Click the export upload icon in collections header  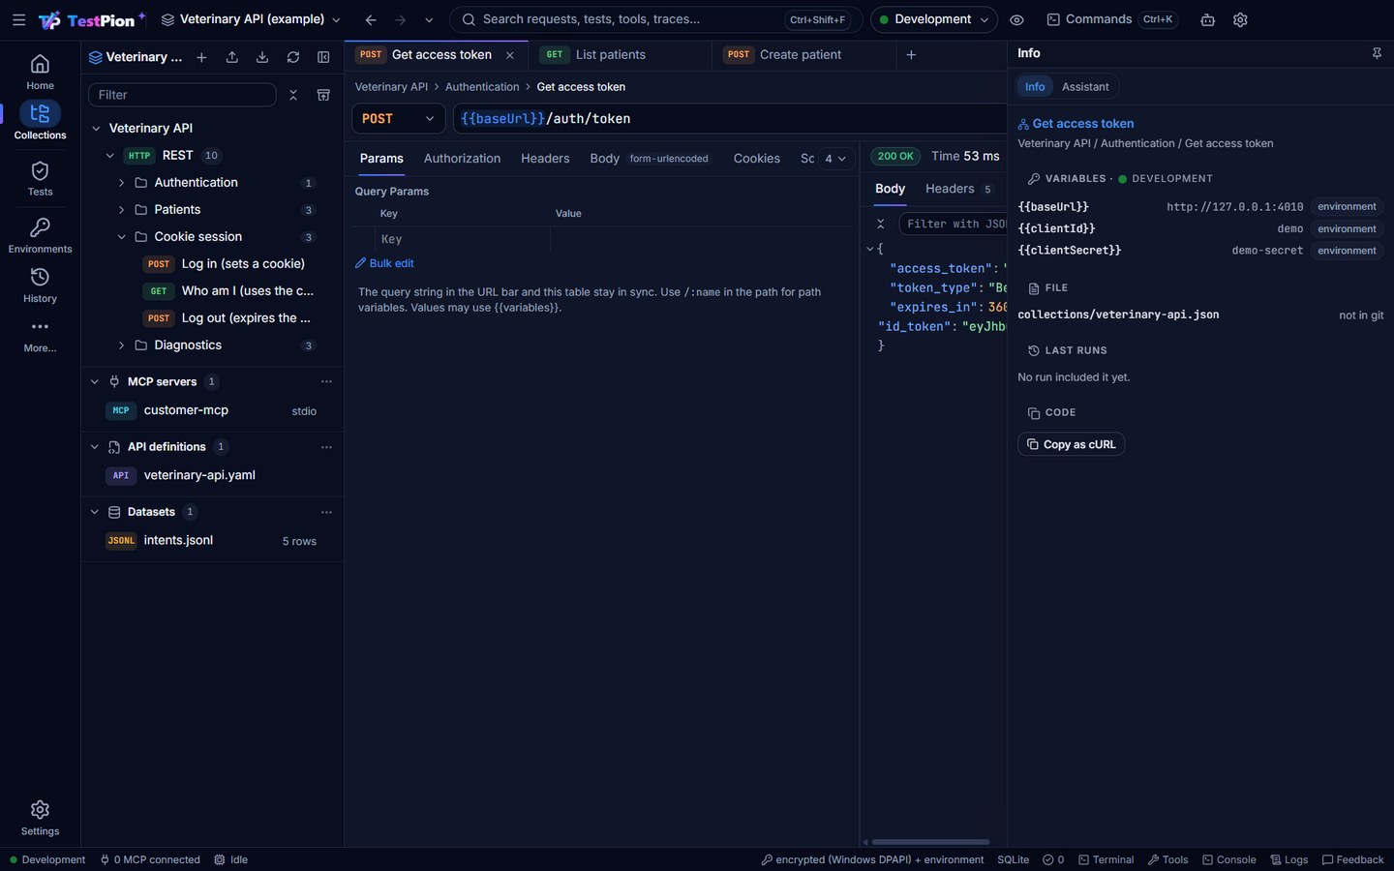coord(232,57)
